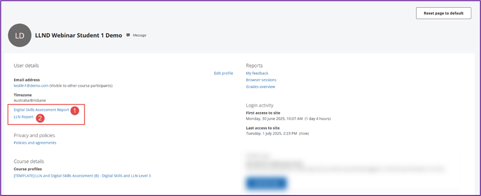Open the Message link
The width and height of the screenshot is (481, 196).
point(140,35)
